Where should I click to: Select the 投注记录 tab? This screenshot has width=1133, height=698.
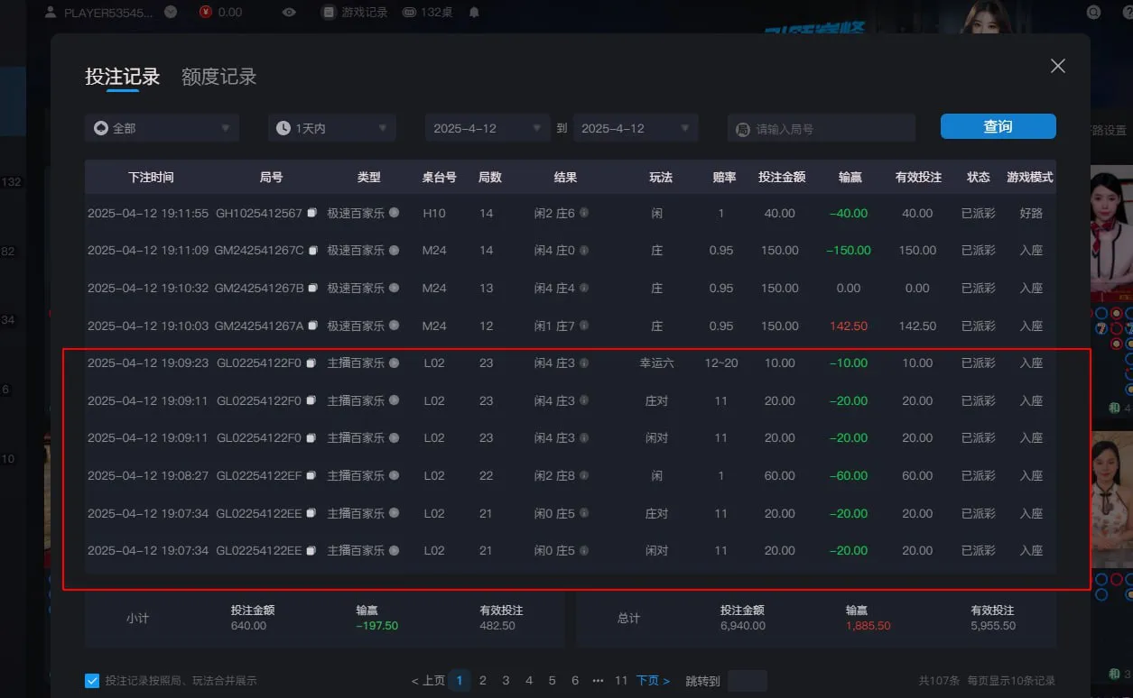pyautogui.click(x=123, y=77)
